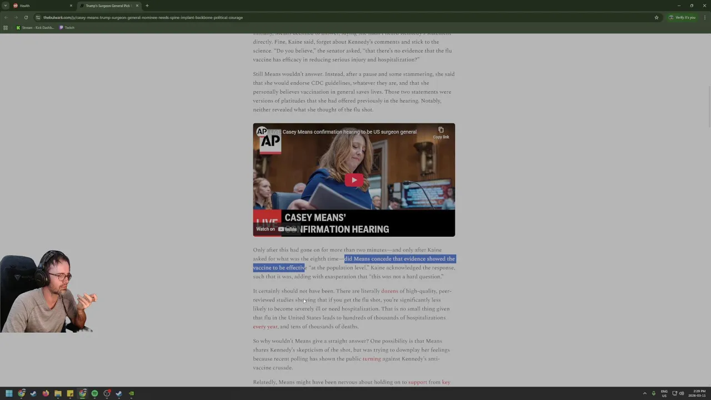Open the tab search dropdown arrow
The height and width of the screenshot is (400, 711).
[6, 6]
